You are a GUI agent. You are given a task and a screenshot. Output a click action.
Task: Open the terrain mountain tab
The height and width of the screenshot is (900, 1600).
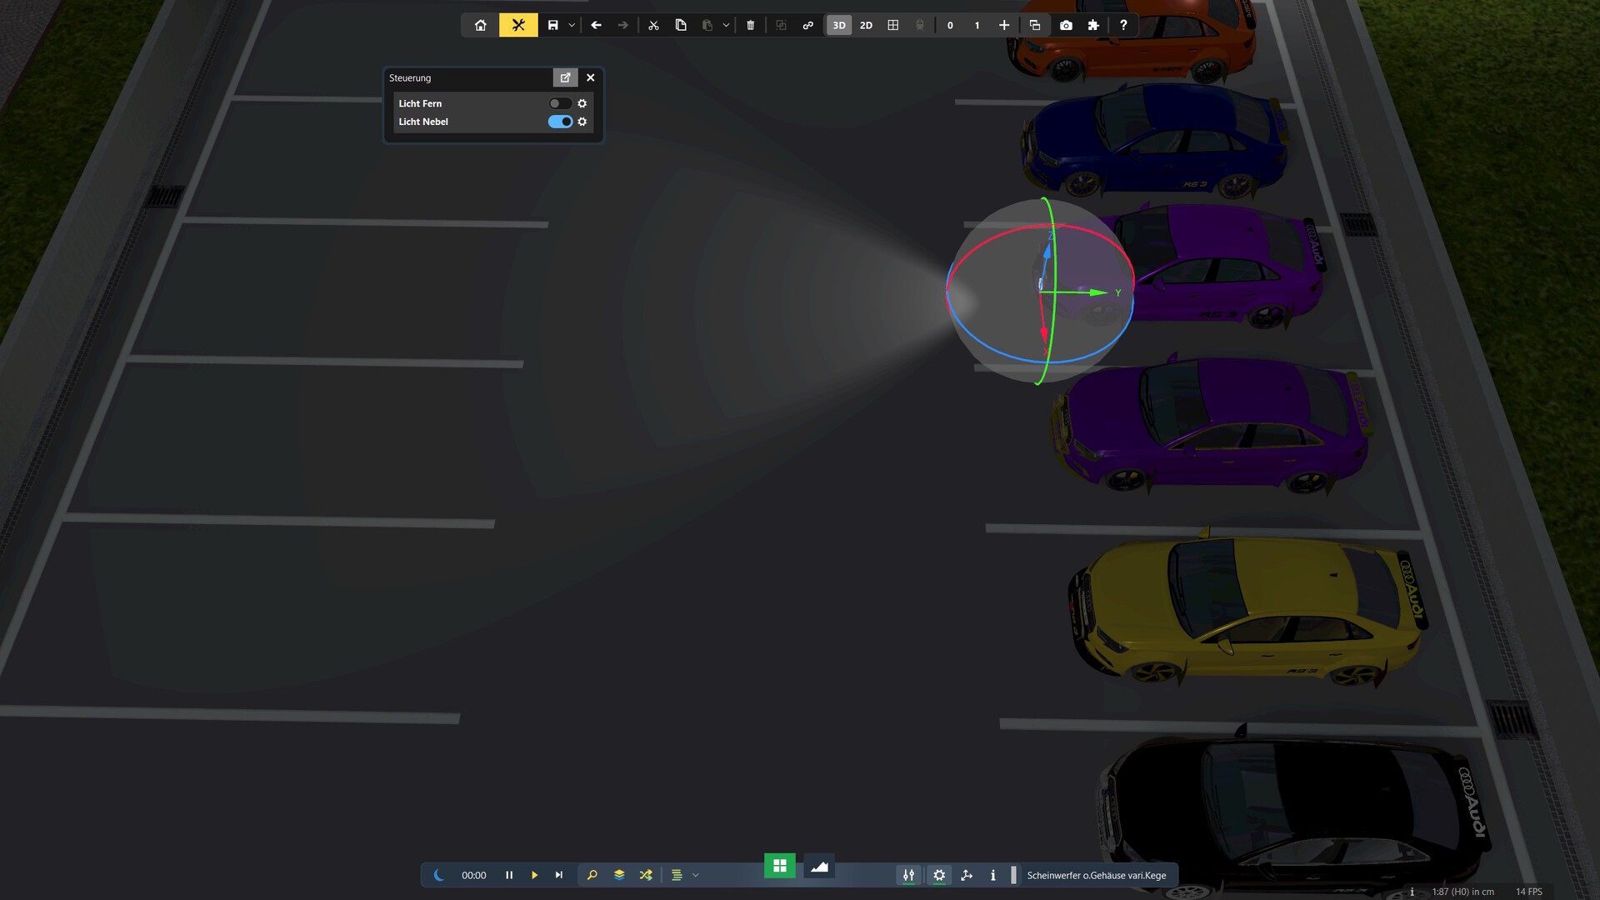pos(819,867)
